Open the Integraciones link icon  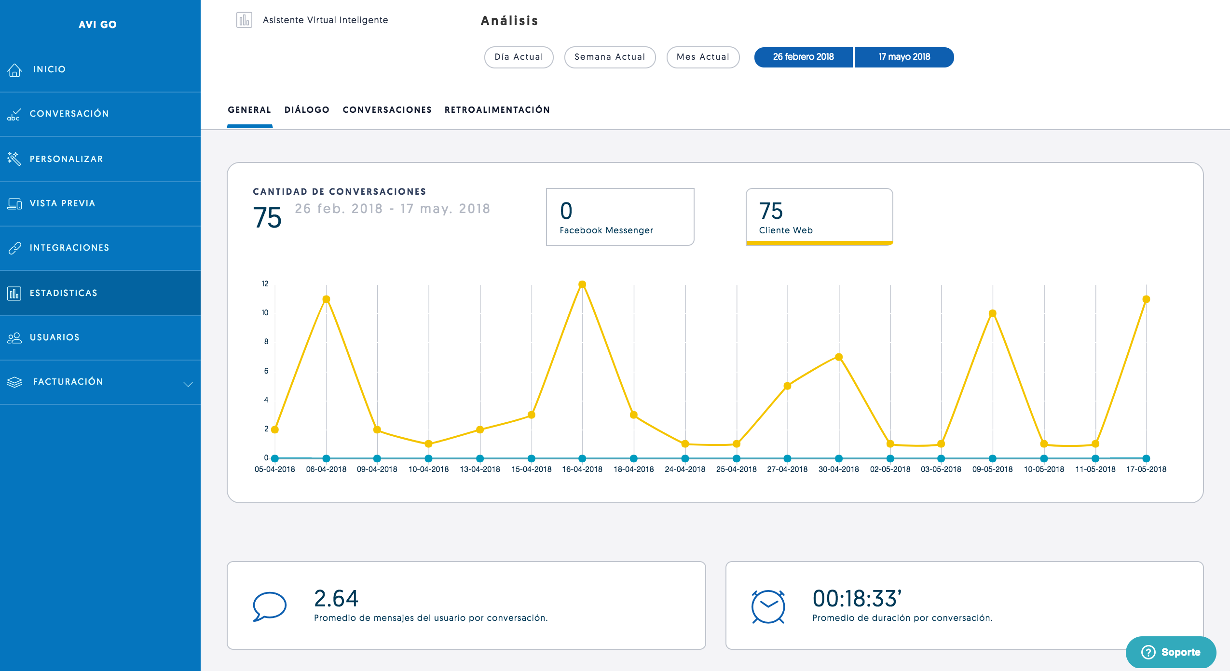click(14, 248)
